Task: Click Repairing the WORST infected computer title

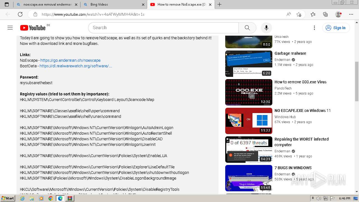Action: pyautogui.click(x=302, y=142)
